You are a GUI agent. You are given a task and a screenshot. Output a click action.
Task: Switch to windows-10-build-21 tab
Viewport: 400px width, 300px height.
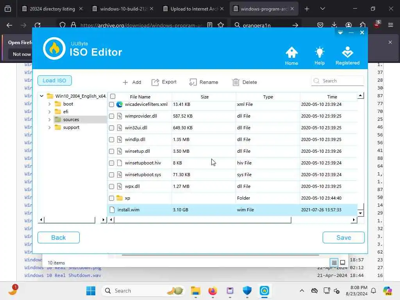(123, 9)
